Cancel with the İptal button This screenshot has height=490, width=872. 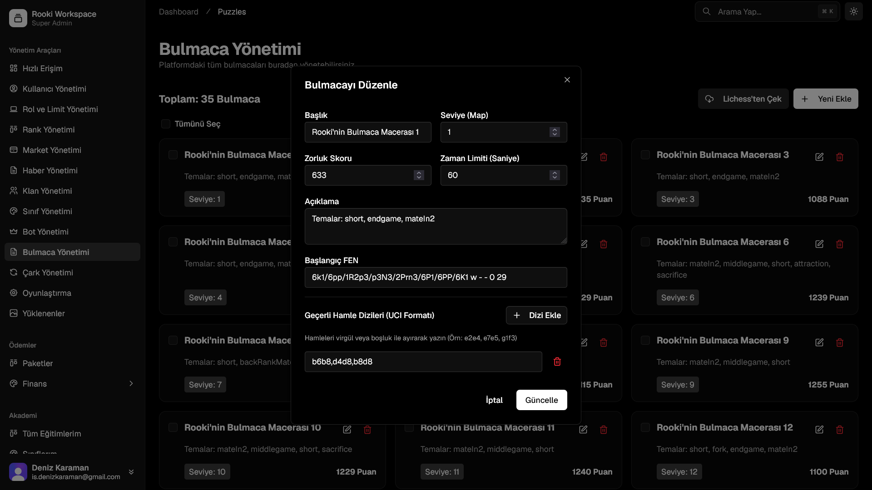click(x=494, y=400)
